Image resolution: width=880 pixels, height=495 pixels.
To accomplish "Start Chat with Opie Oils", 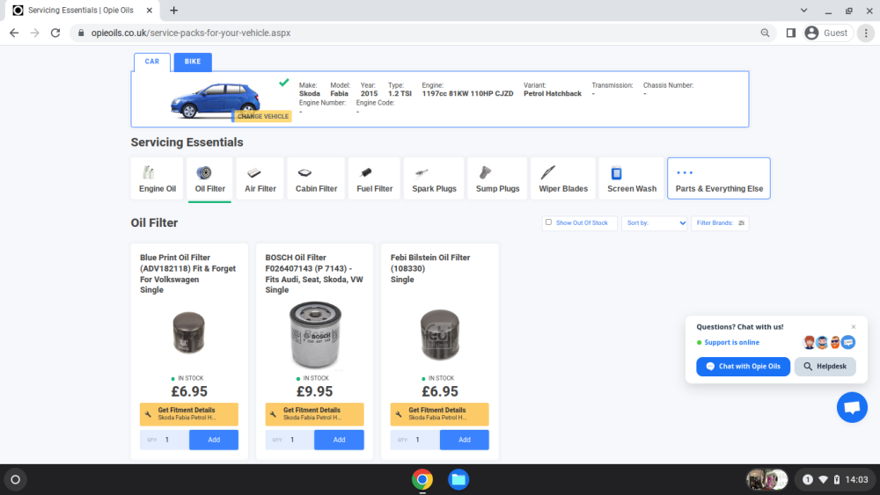I will [x=743, y=367].
